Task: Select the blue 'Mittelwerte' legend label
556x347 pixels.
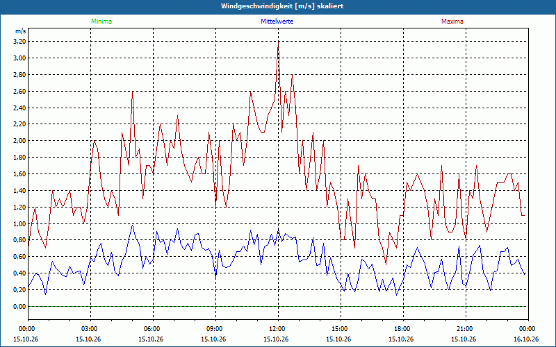Action: [x=277, y=22]
